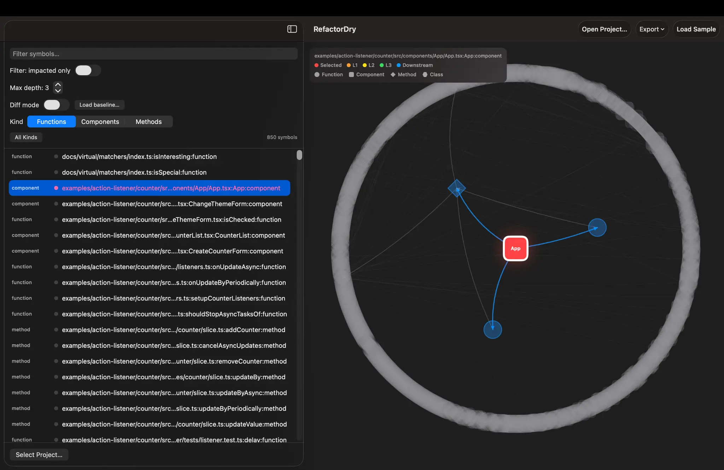Viewport: 724px width, 470px height.
Task: Select the blue downstream node on the right
Action: pyautogui.click(x=597, y=227)
